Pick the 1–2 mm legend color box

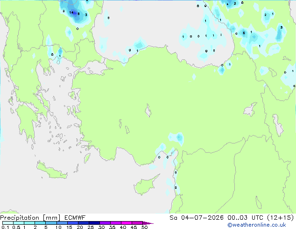29,223
